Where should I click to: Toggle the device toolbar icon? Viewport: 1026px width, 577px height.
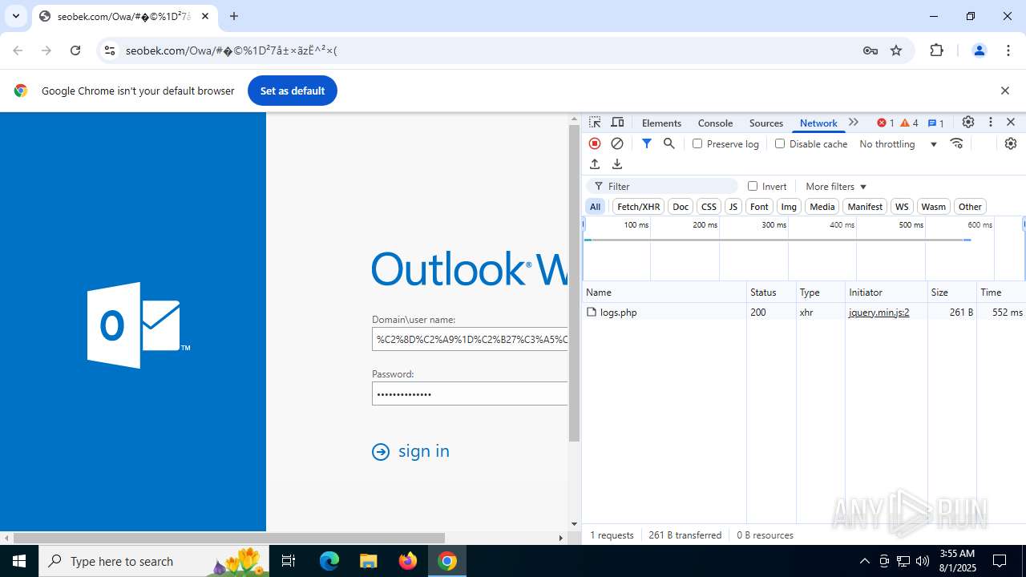(617, 123)
